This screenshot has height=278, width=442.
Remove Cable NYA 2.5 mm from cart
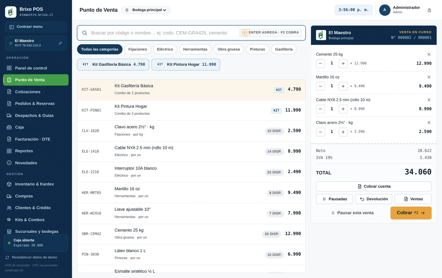[429, 100]
